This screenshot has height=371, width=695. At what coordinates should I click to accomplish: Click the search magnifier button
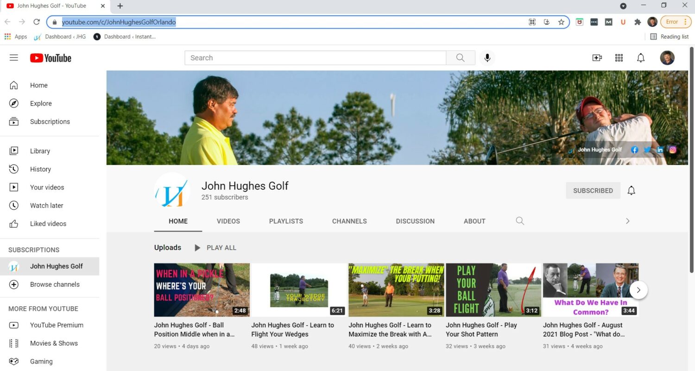[x=460, y=58]
